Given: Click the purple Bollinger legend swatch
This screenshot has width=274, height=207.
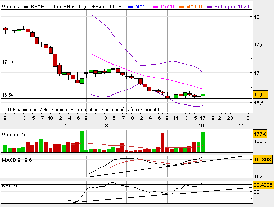Looking at the screenshot, I should [210, 7].
